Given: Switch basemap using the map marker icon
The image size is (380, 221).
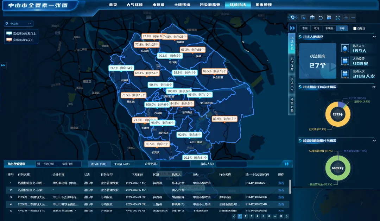Looking at the screenshot, I should pos(329,18).
